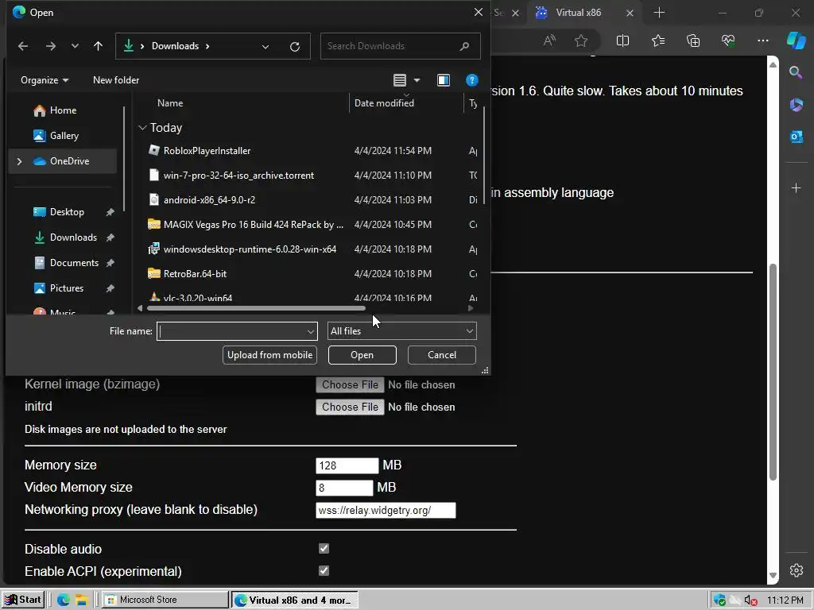Open OneDrive in navigation pane
Viewport: 814px width, 610px height.
click(69, 161)
